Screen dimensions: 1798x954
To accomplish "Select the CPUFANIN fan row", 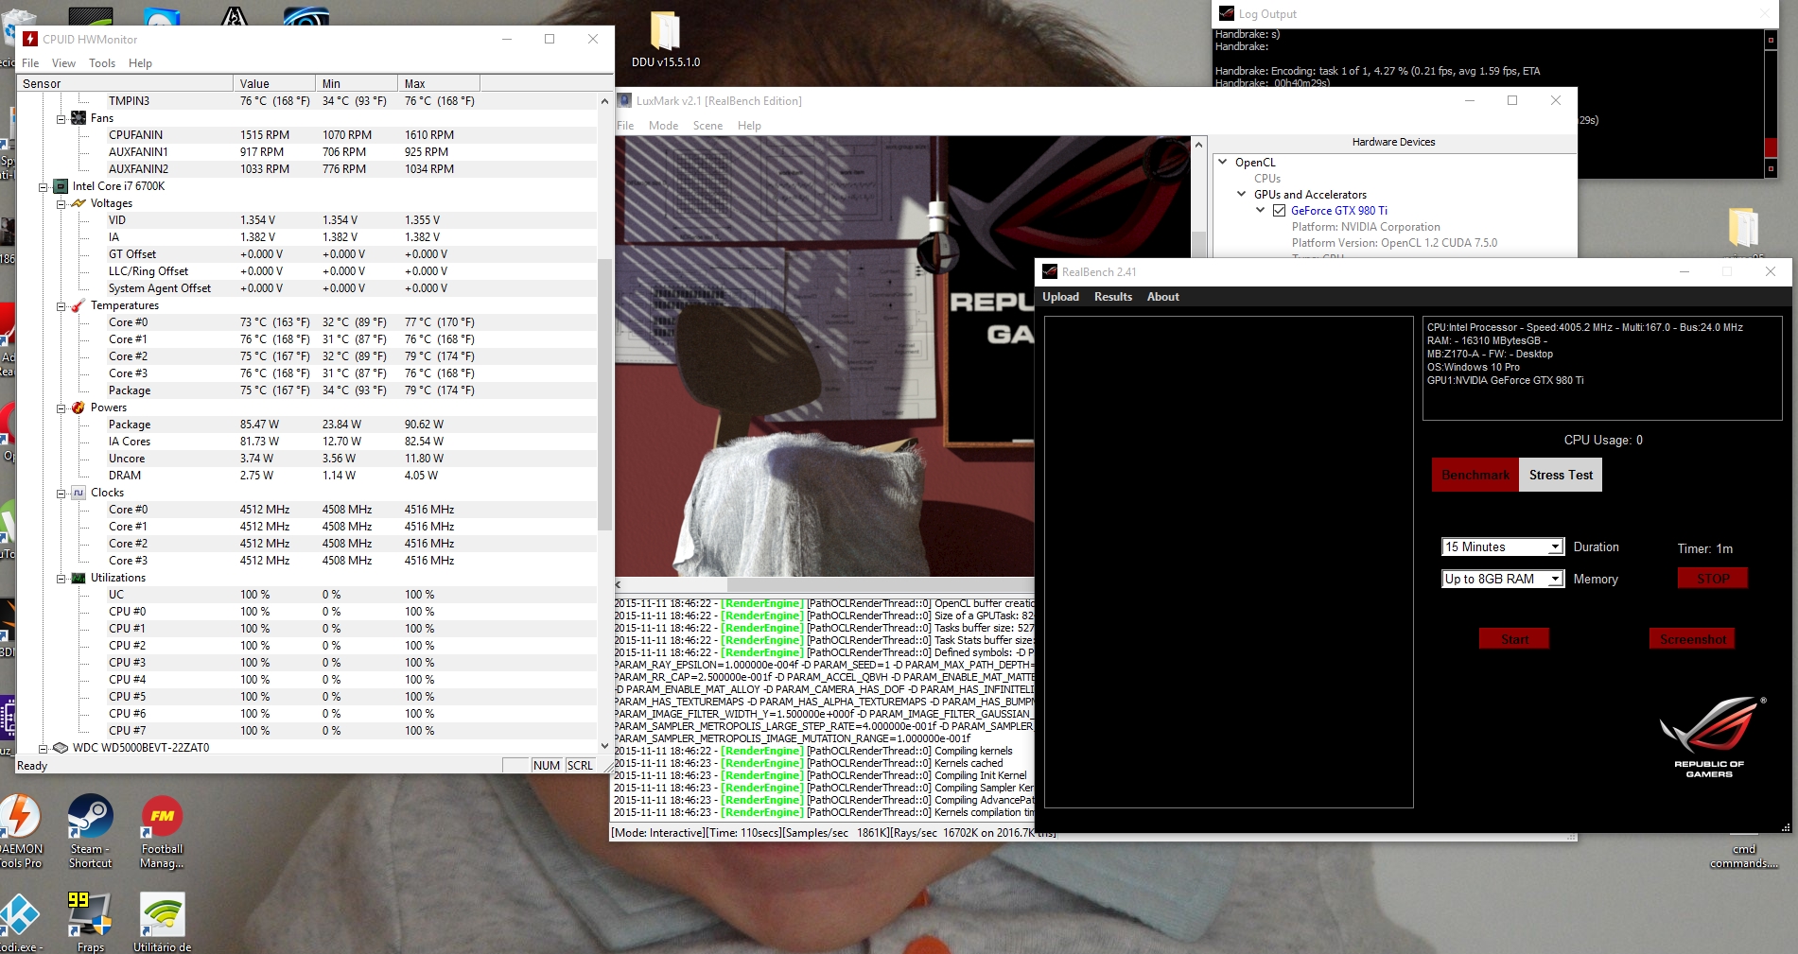I will (x=307, y=135).
